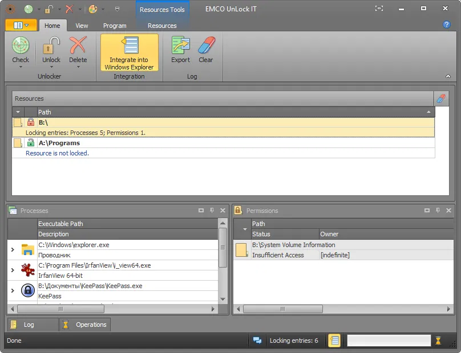Click the help question mark icon
Image resolution: width=461 pixels, height=353 pixels.
(447, 25)
